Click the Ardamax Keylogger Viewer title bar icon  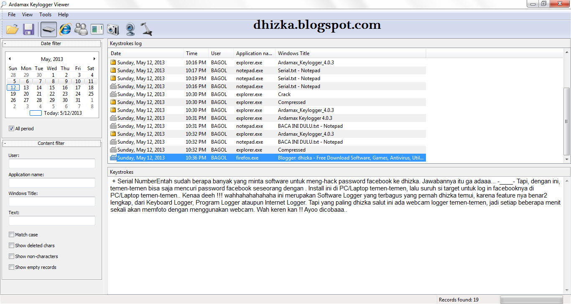pos(4,4)
